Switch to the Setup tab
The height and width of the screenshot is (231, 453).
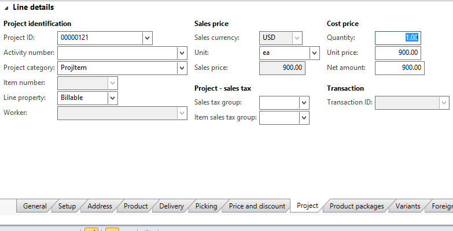coord(67,206)
